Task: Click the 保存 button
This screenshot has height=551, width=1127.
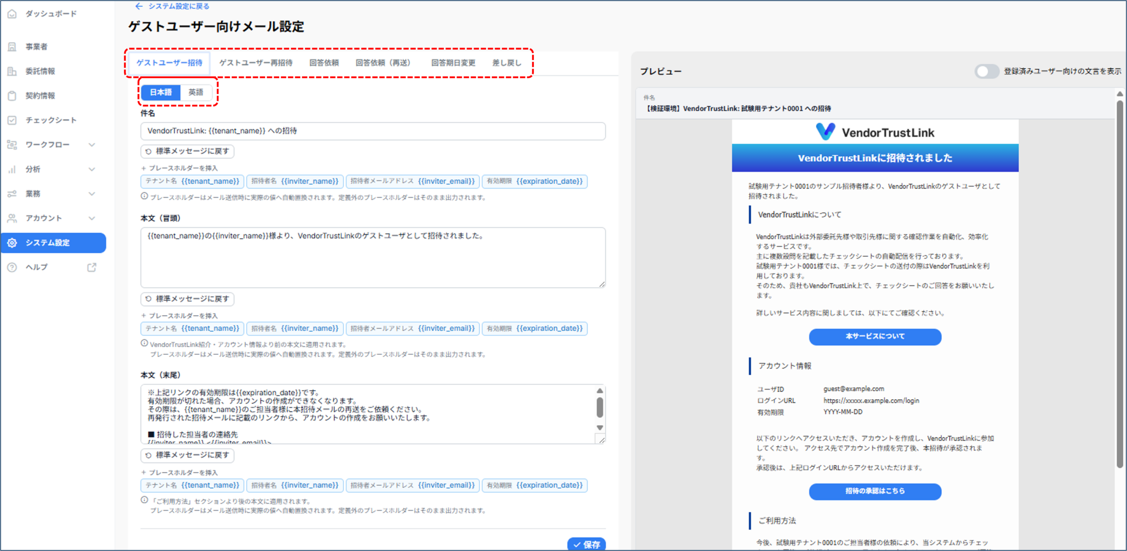Action: (x=586, y=544)
